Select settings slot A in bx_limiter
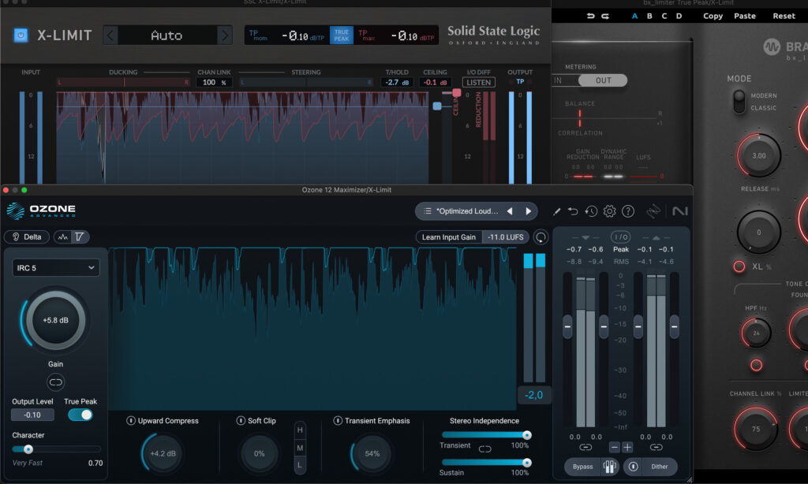The height and width of the screenshot is (484, 808). (635, 16)
